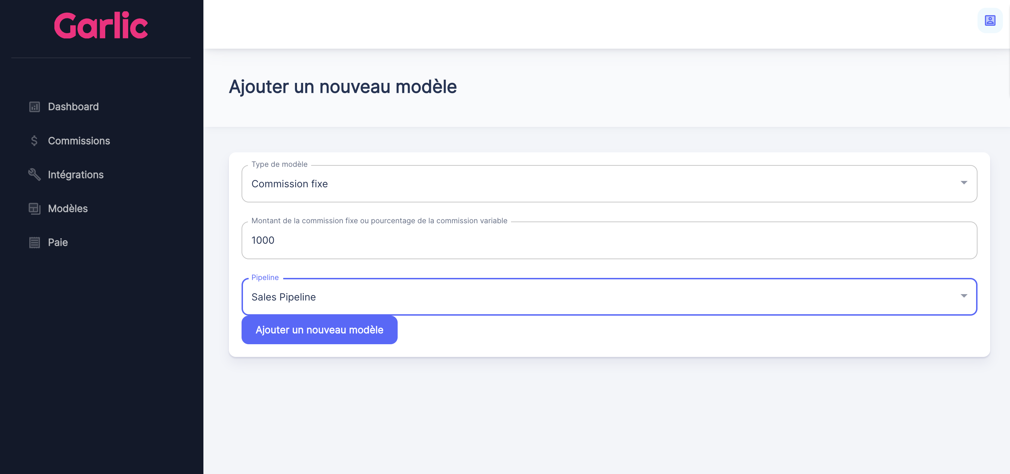Image resolution: width=1010 pixels, height=474 pixels.
Task: Click the Modèles stacked pages icon
Action: [x=35, y=208]
